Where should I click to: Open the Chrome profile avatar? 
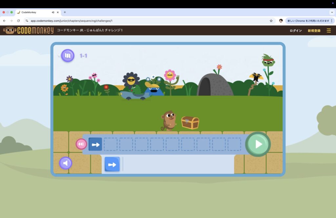pyautogui.click(x=281, y=21)
